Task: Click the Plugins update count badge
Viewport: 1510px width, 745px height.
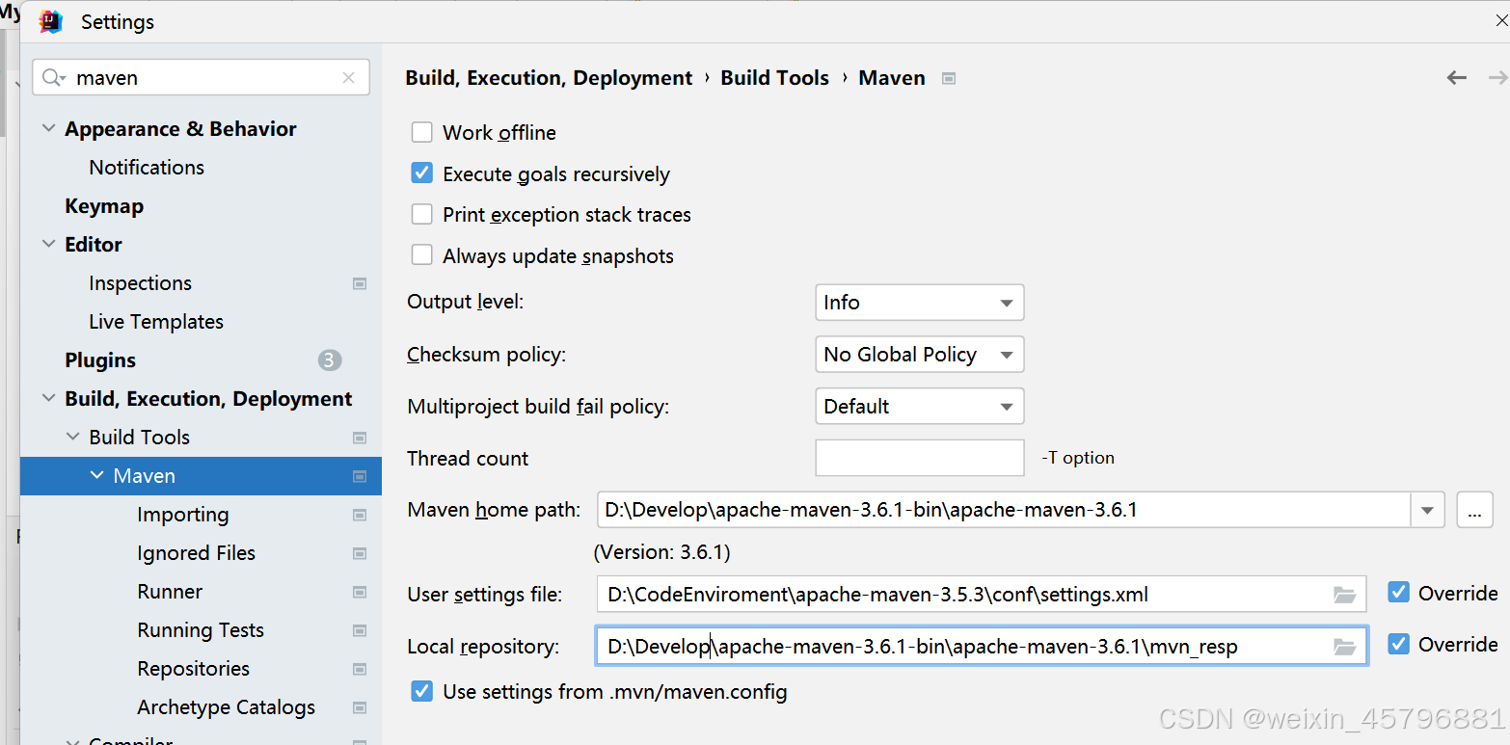Action: coord(330,360)
